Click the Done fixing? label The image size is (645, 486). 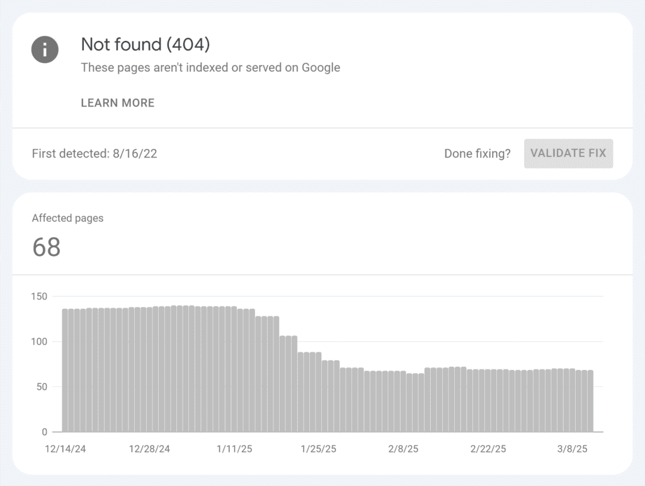coord(477,153)
